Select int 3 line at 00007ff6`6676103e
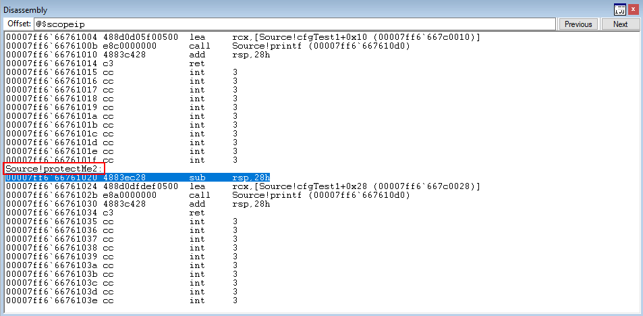The image size is (643, 316). point(122,300)
